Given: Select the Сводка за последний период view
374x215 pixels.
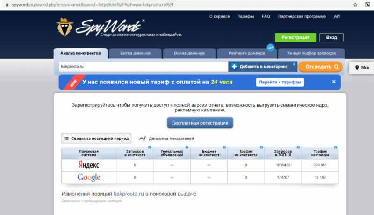Looking at the screenshot, I should click(96, 139).
